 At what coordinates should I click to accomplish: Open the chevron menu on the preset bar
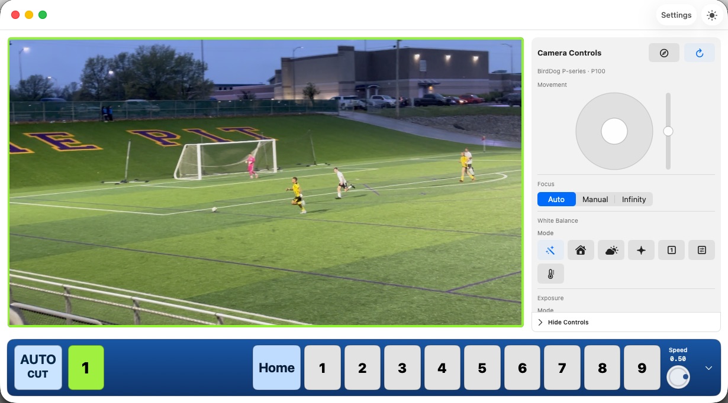coord(708,368)
